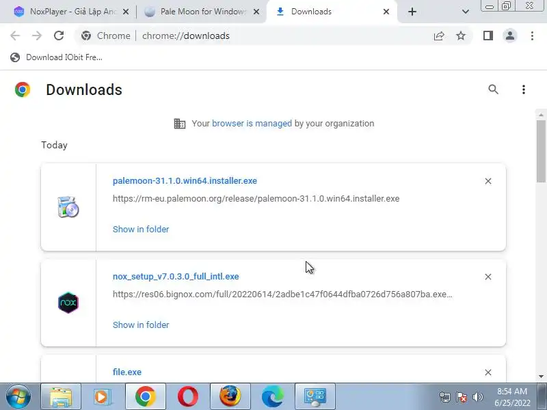Open the Control Panel taskbar icon

click(315, 396)
